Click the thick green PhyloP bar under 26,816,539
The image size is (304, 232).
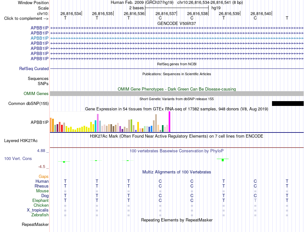[x=223, y=160]
